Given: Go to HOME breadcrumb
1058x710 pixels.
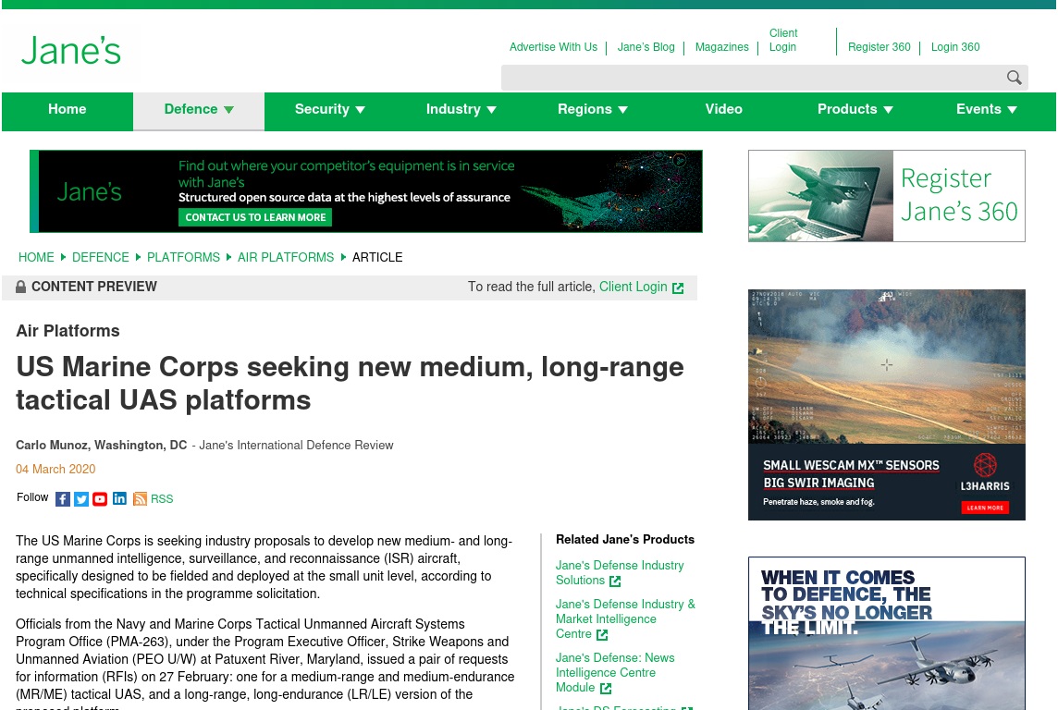Looking at the screenshot, I should [x=36, y=258].
